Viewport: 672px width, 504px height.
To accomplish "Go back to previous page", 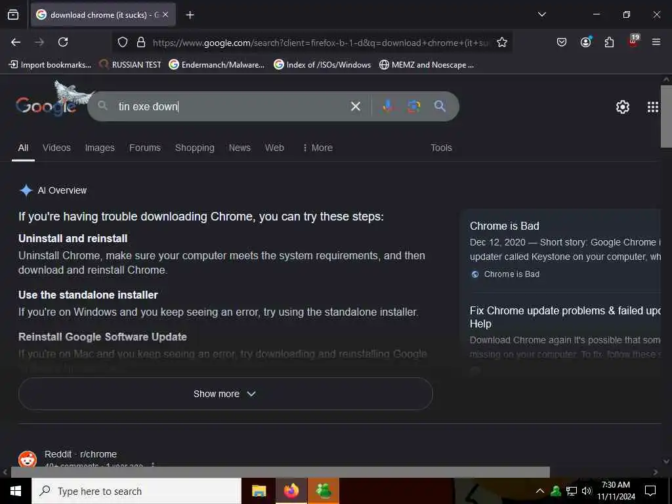I will pos(16,42).
